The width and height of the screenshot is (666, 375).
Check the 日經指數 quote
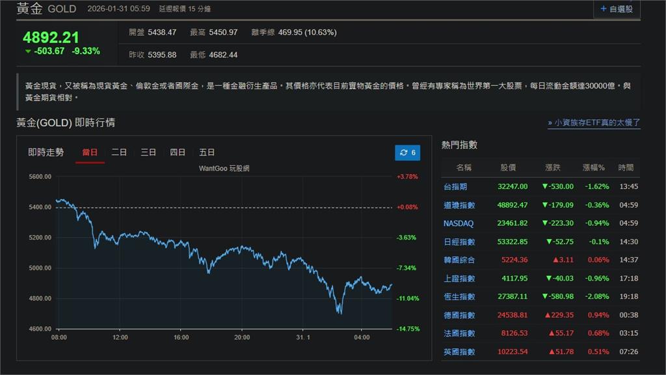[459, 241]
